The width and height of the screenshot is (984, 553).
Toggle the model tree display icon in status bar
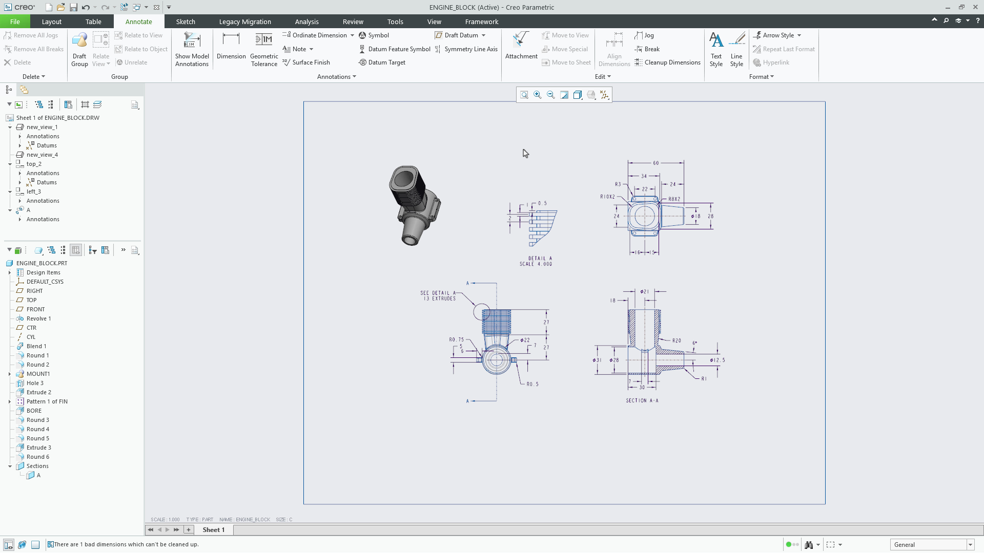point(9,545)
